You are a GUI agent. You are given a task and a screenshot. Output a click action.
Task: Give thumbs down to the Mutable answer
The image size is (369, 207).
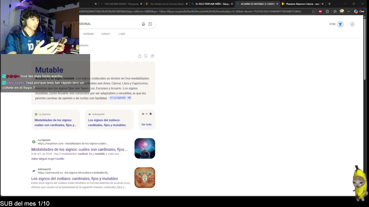pos(146,56)
